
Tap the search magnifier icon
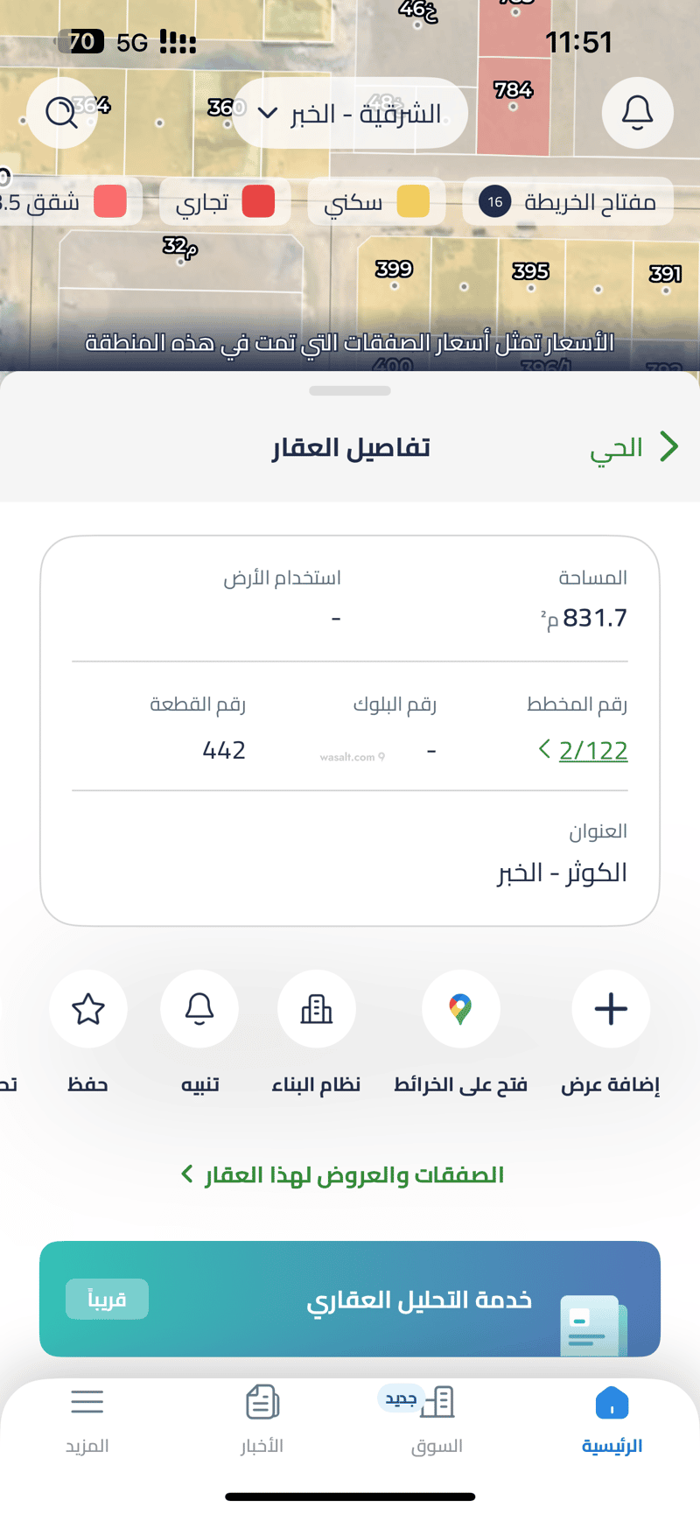coord(61,113)
